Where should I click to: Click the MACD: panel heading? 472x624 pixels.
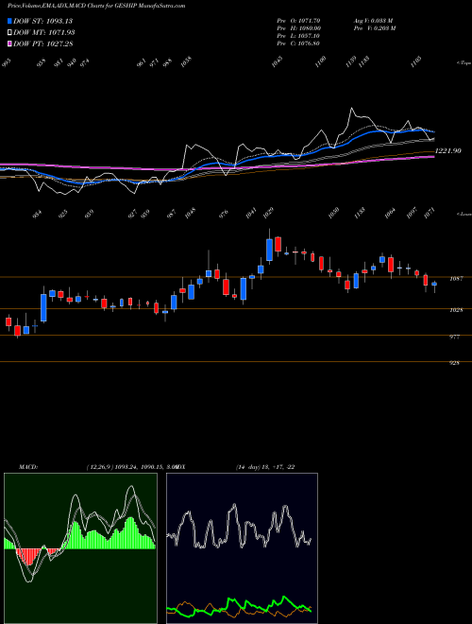28,467
